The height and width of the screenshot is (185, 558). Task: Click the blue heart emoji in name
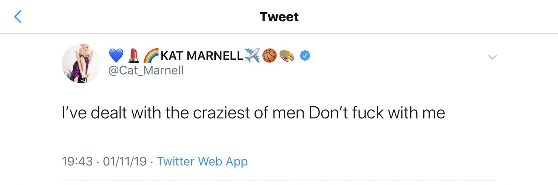click(116, 56)
